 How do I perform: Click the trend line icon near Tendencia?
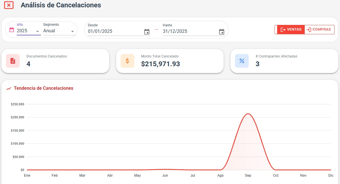tap(9, 88)
